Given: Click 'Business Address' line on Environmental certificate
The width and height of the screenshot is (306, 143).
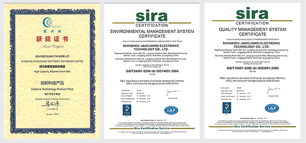Looking at the screenshot, I should point(151,60).
